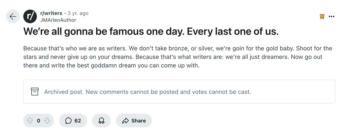Click the comment bubble icon
Image resolution: width=342 pixels, height=134 pixels.
tap(68, 121)
